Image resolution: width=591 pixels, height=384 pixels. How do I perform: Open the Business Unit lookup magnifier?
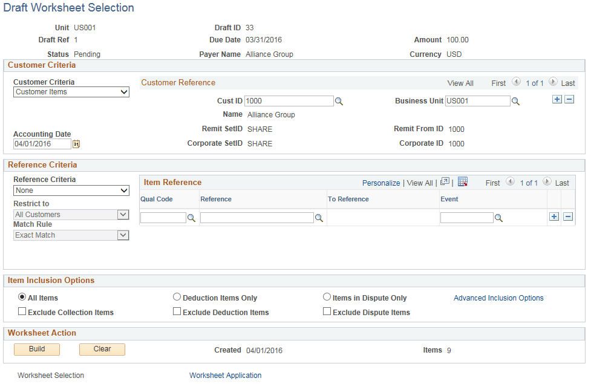coord(515,101)
